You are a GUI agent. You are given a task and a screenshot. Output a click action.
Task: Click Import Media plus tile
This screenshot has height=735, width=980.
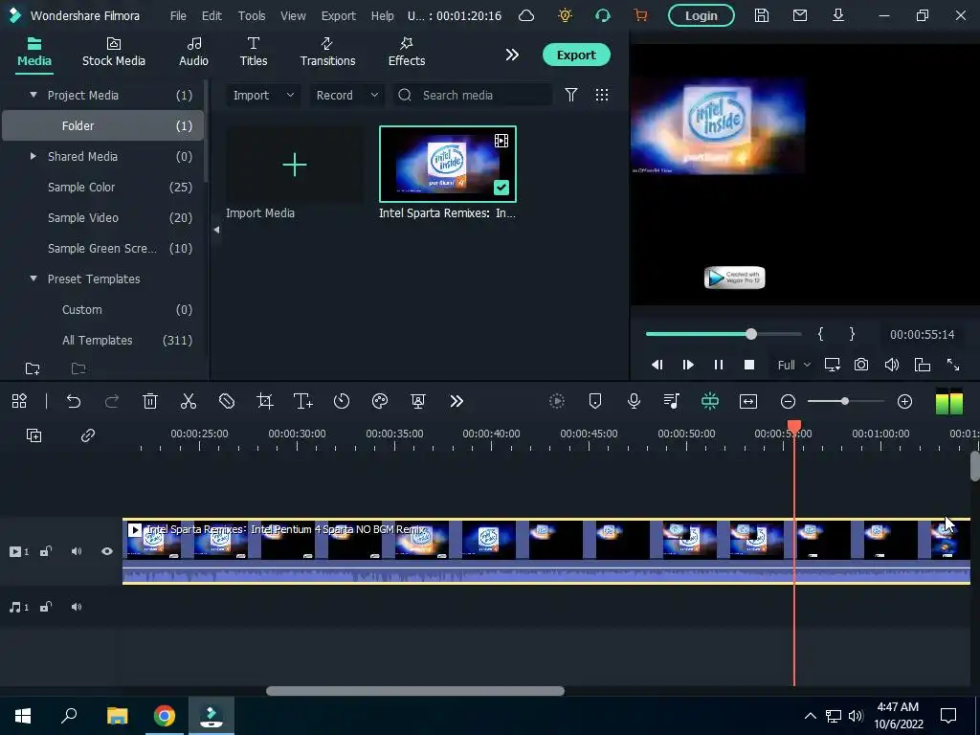(x=295, y=165)
